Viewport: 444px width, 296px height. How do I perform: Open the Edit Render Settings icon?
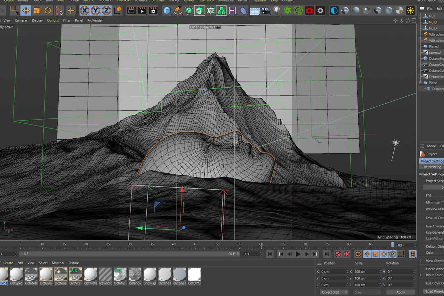click(153, 10)
